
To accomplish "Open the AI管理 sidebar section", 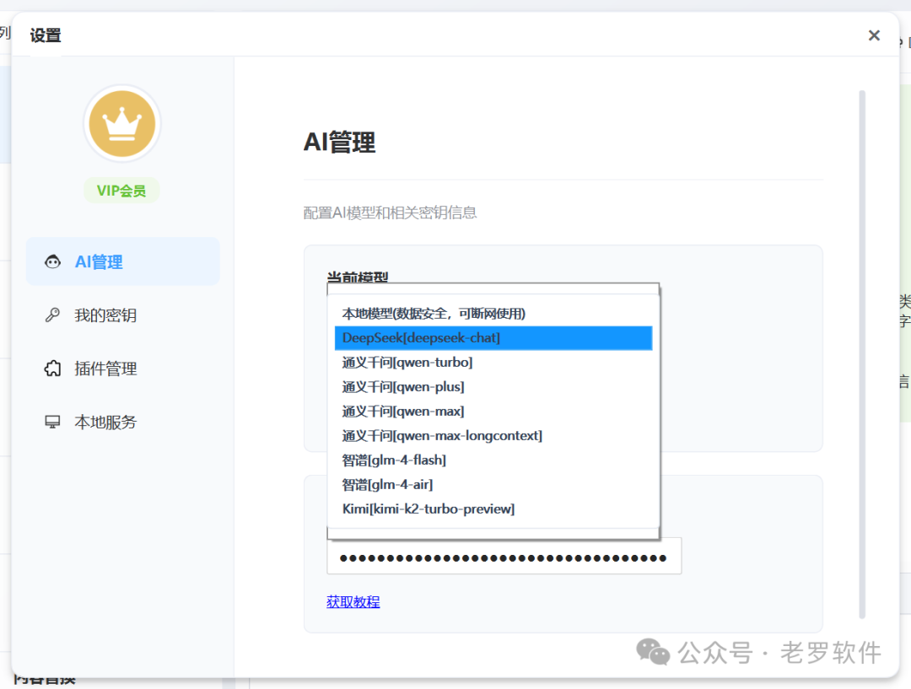I will pos(122,261).
